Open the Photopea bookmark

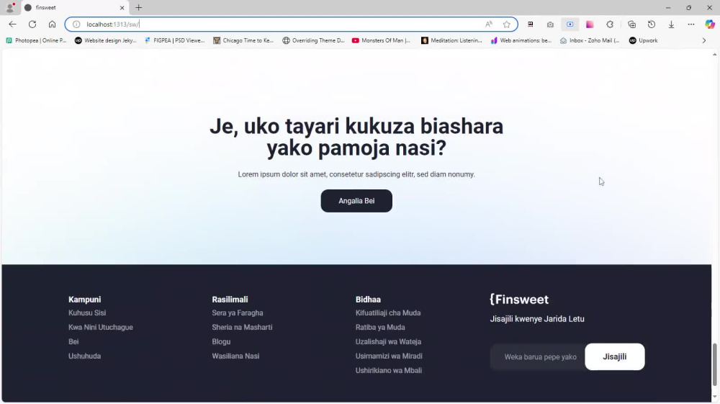tap(36, 40)
